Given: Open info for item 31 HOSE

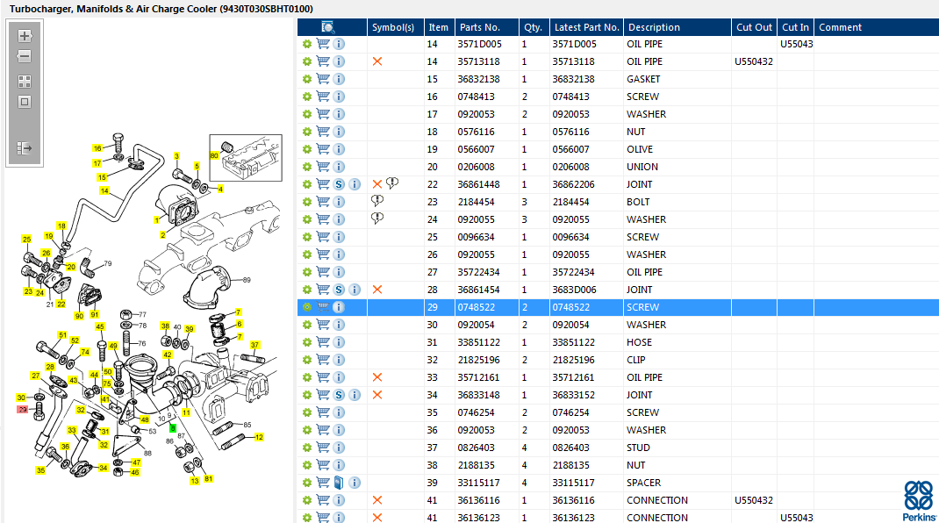Looking at the screenshot, I should point(339,342).
